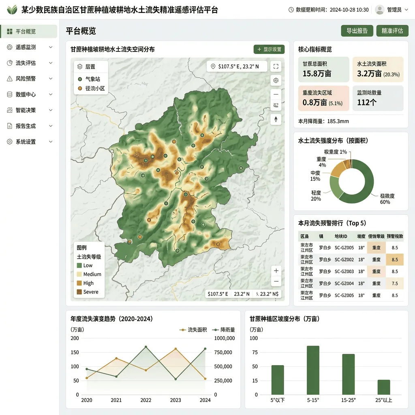
Task: Expand the 流失评估 chevron
Action: (x=51, y=63)
